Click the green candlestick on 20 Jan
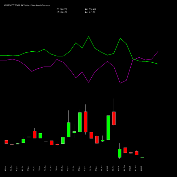This screenshot has width=177, height=177. [63, 141]
